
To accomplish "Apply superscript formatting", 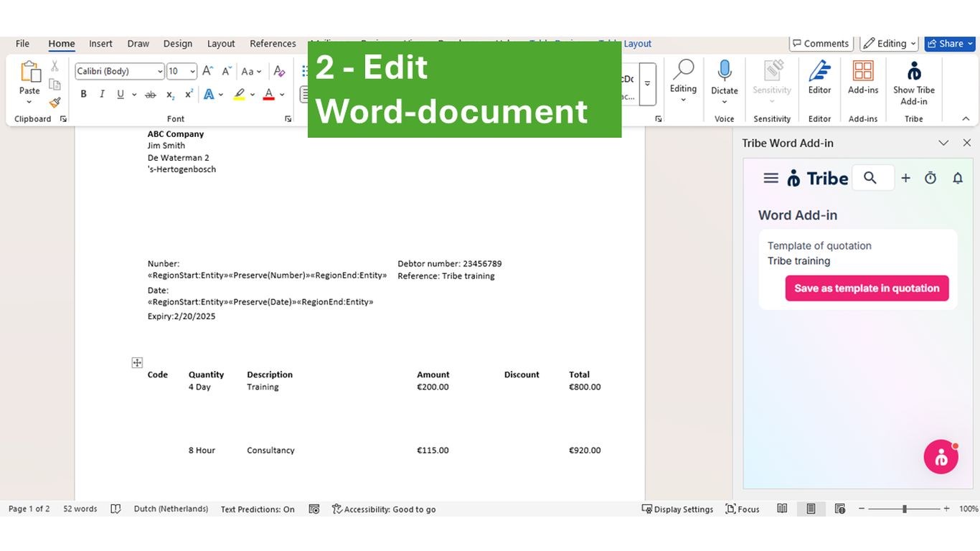I will 189,95.
